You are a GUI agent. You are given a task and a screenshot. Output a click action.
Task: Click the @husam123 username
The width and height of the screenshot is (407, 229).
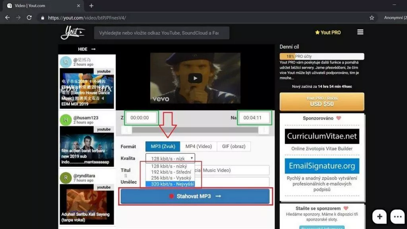click(x=86, y=118)
